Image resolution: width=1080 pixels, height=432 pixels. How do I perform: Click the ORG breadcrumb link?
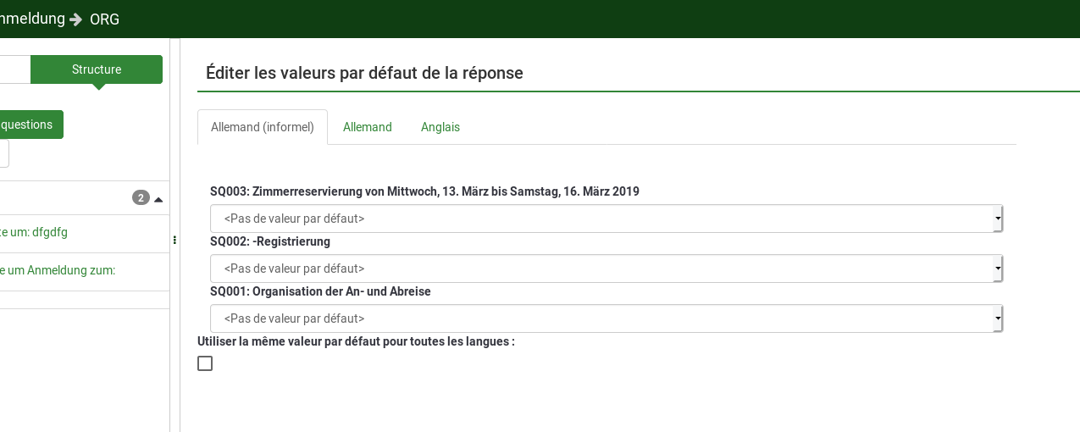(x=104, y=19)
